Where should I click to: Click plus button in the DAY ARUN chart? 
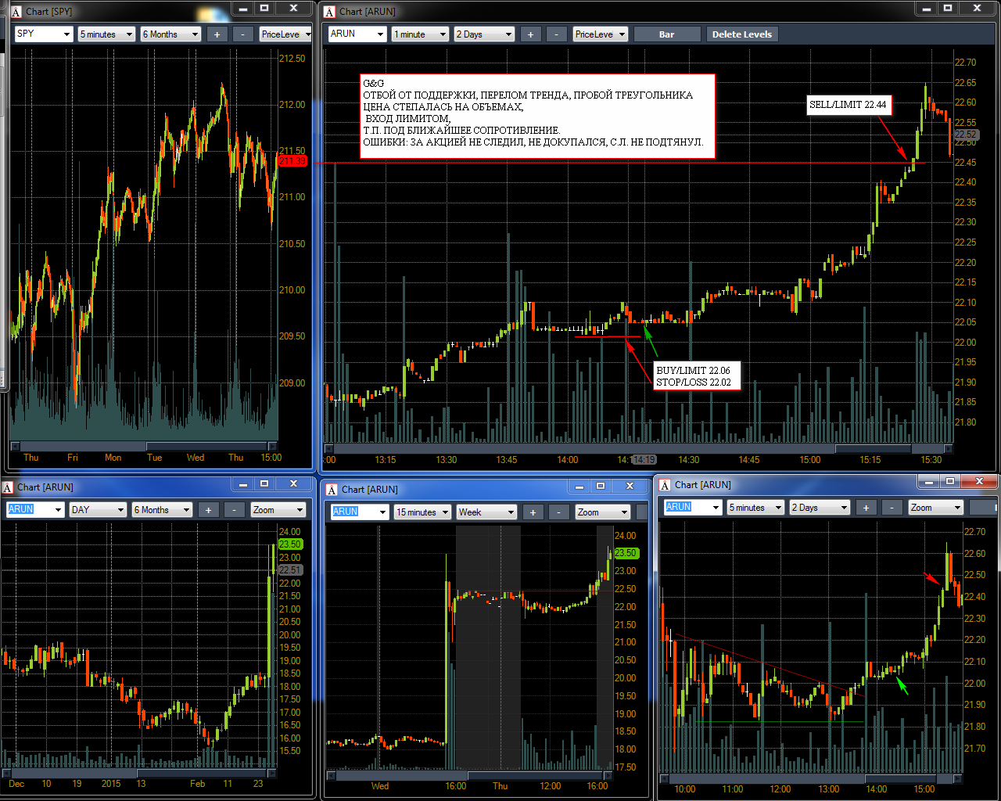209,509
